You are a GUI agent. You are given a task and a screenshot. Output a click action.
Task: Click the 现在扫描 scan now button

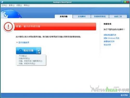point(26,51)
